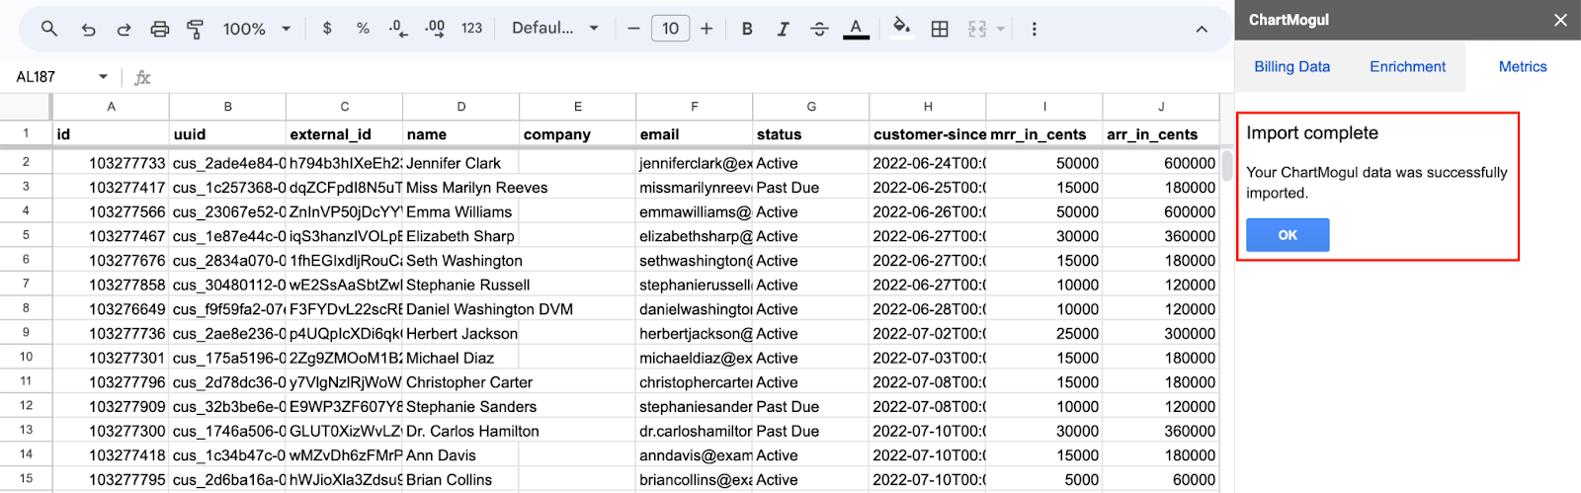This screenshot has width=1581, height=493.
Task: Click 'Michael Diaz' name cell
Action: [460, 358]
